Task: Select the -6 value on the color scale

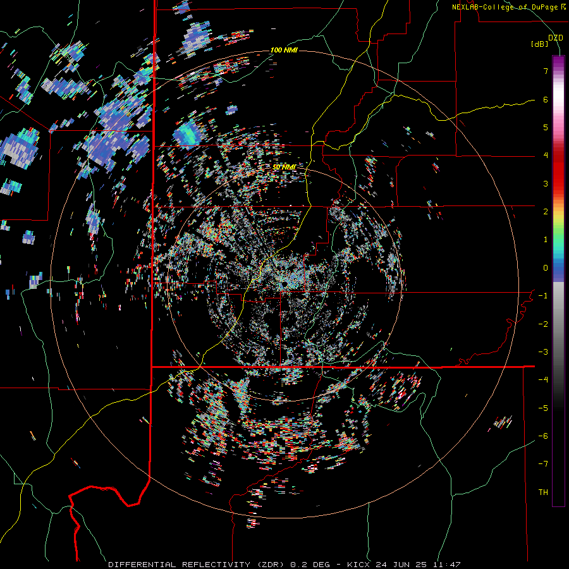Action: tap(543, 436)
